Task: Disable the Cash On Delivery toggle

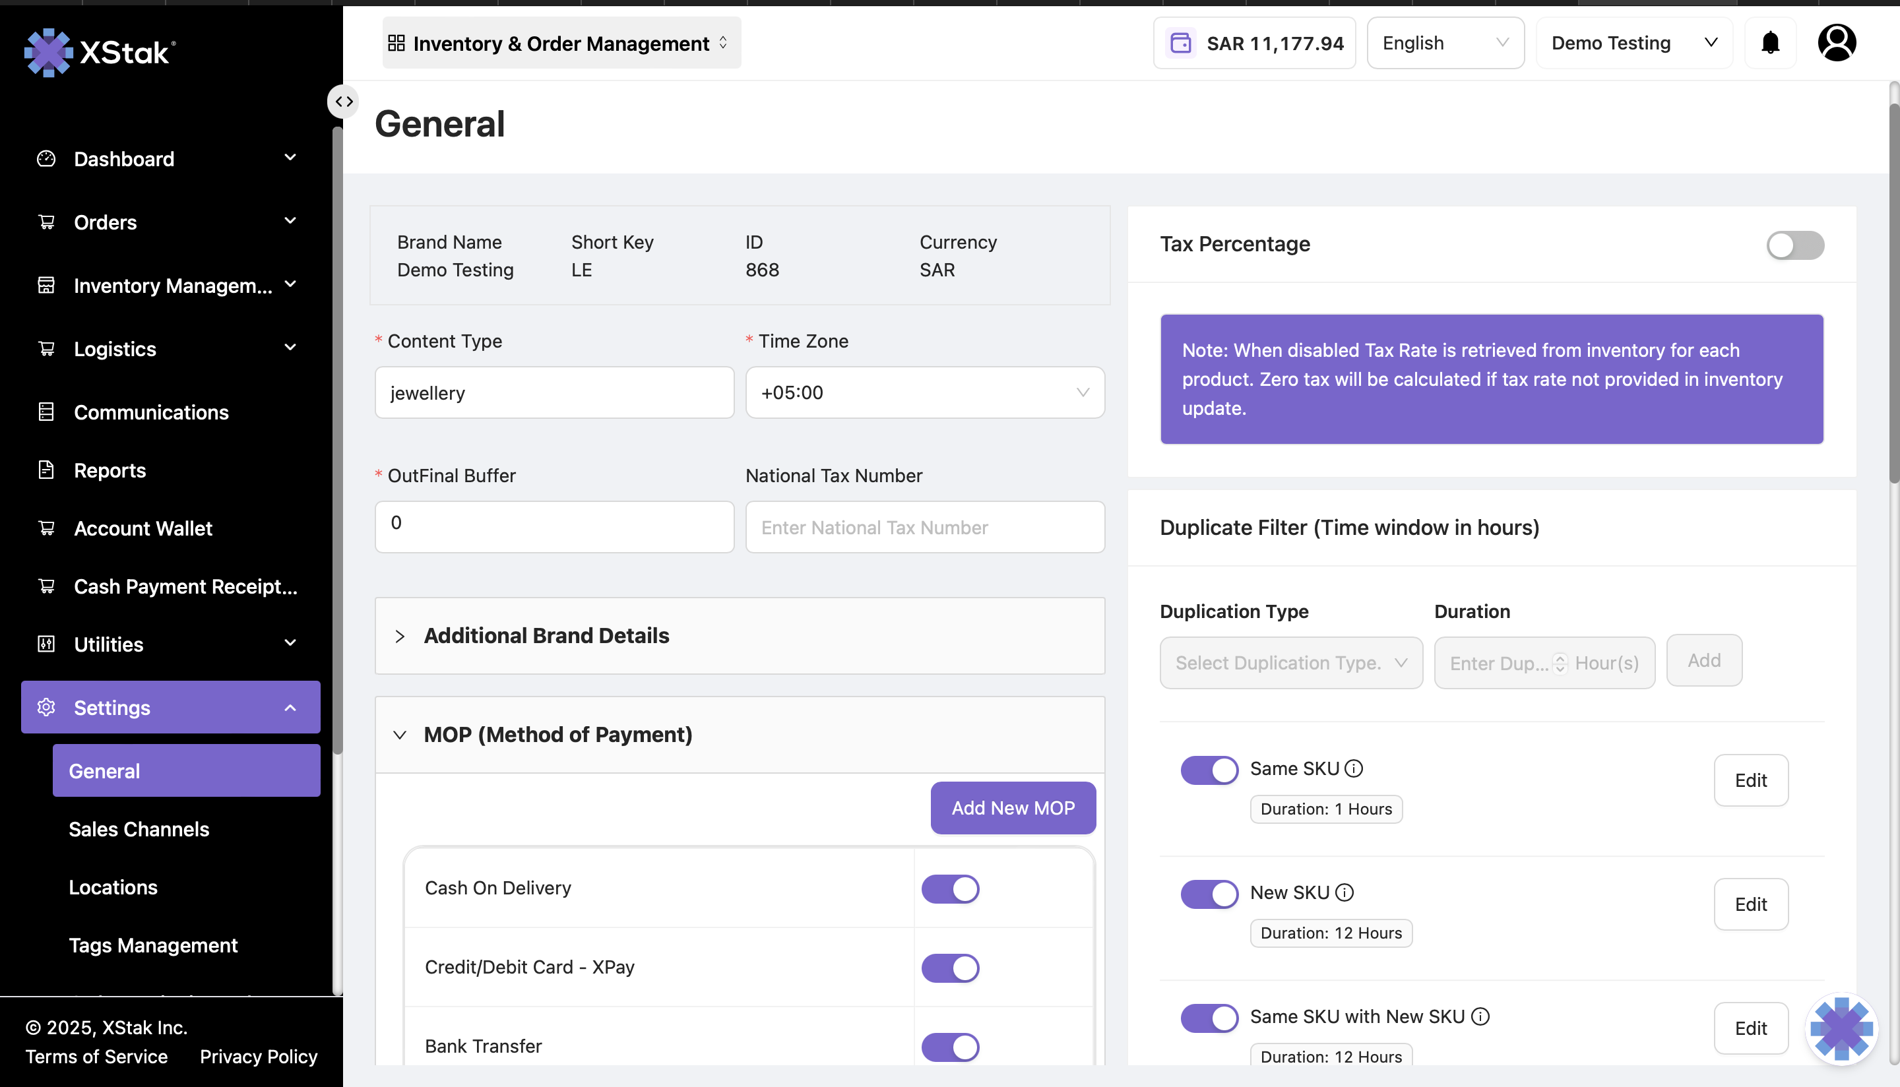Action: (x=949, y=888)
